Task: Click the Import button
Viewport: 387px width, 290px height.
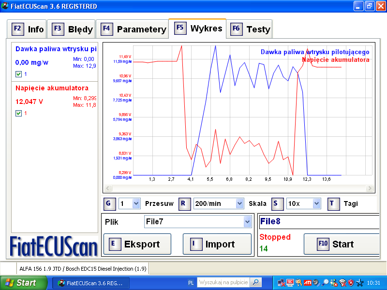Action: coord(217,244)
